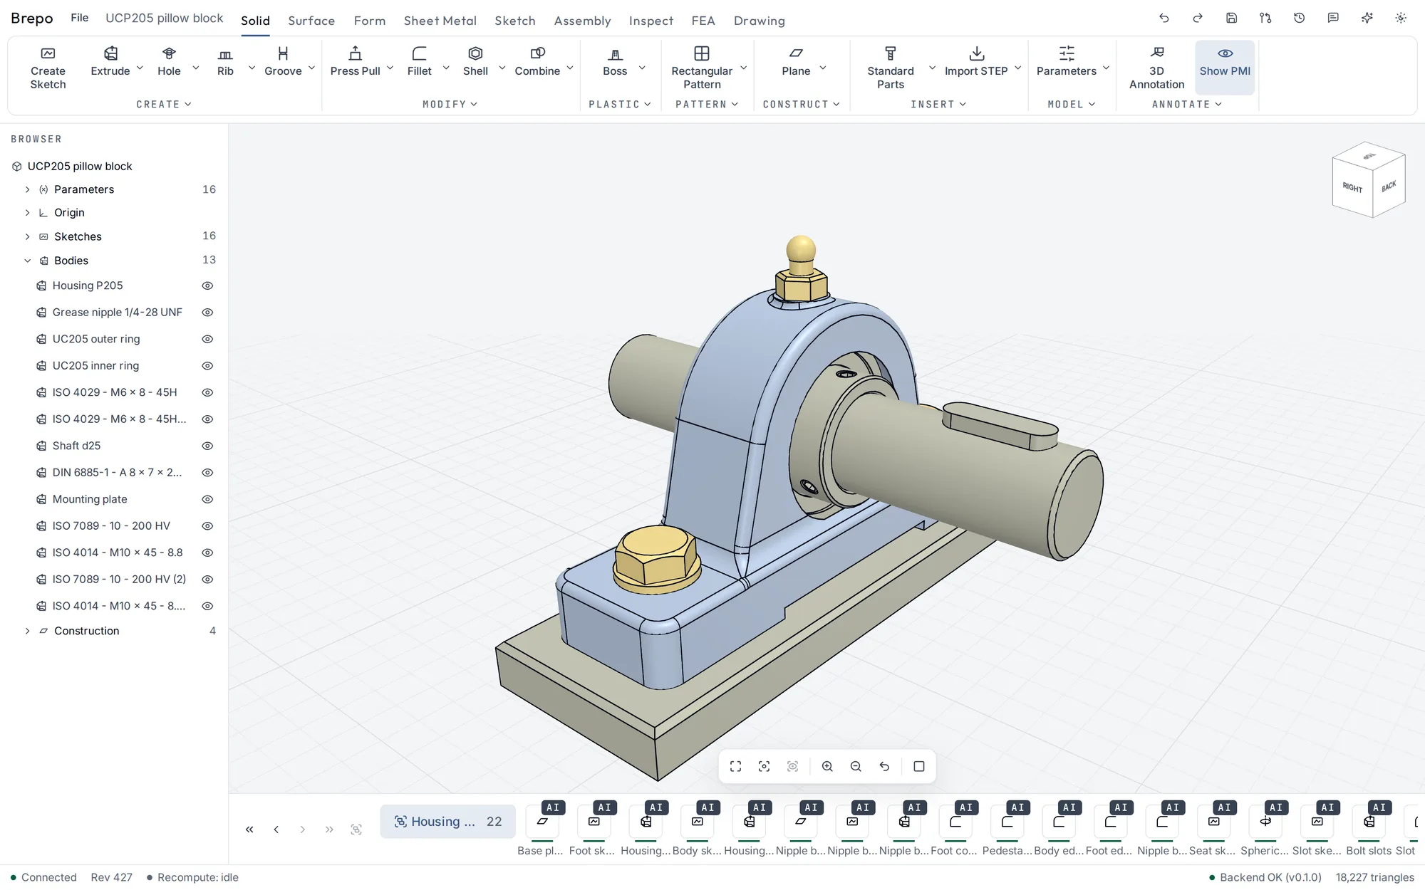Jump to timeline start with double-left arrow

[x=249, y=829]
